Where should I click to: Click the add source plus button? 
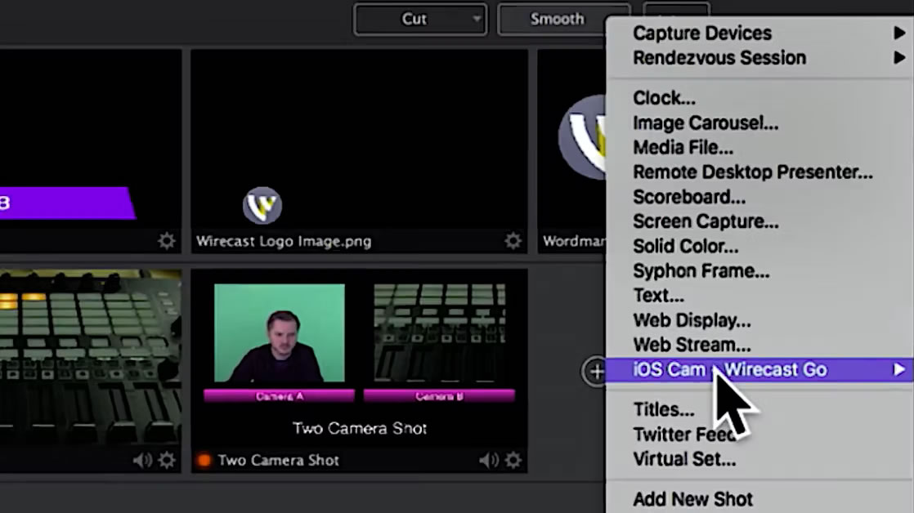(x=596, y=371)
